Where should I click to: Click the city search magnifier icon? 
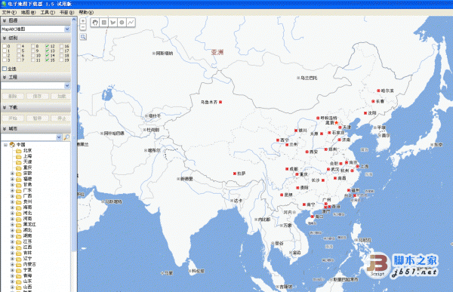point(66,137)
